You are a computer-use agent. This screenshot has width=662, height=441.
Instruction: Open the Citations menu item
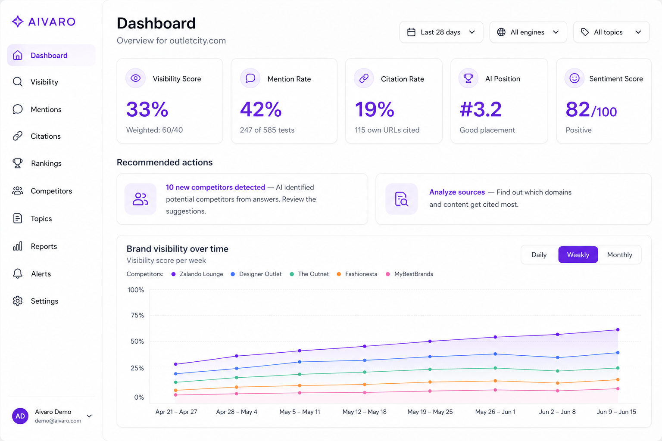pos(51,136)
